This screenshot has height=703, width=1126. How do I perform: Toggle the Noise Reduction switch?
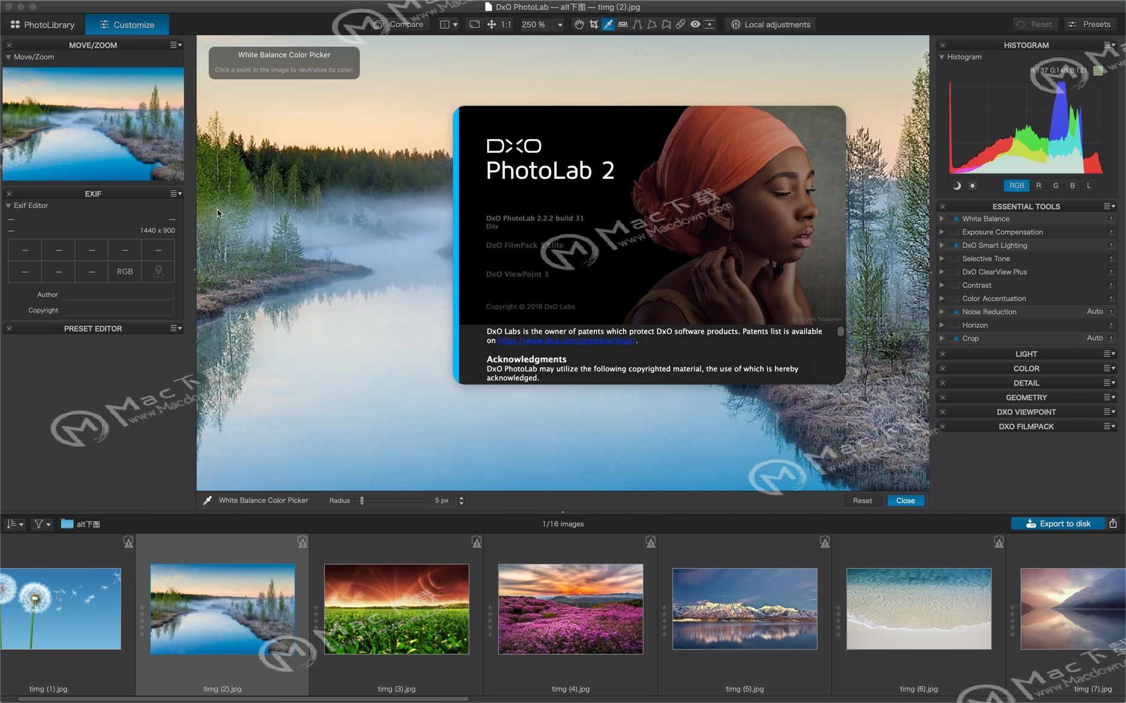[x=955, y=312]
